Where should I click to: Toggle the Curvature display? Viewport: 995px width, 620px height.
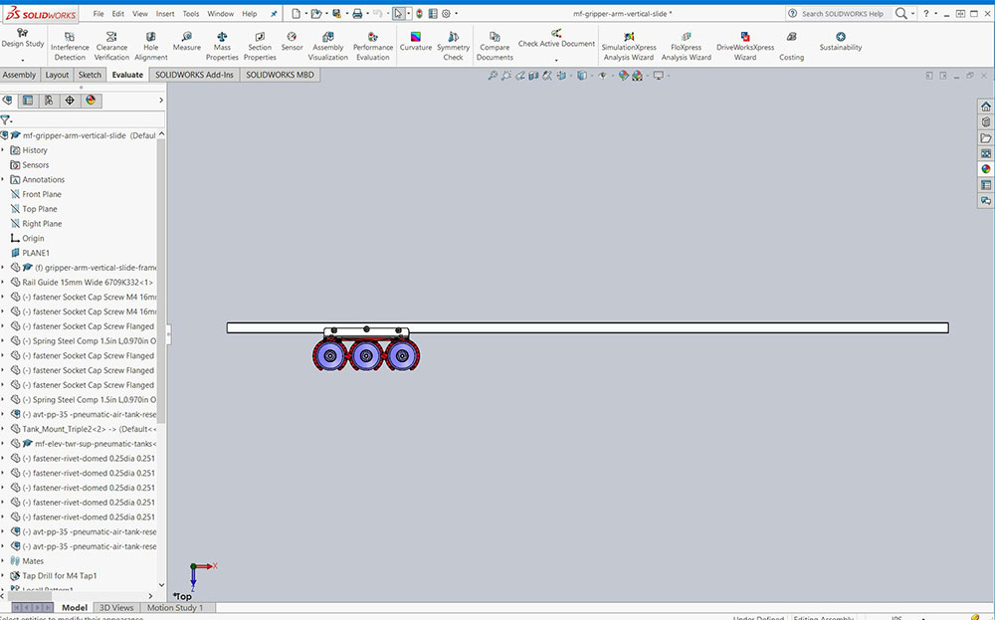(x=416, y=42)
